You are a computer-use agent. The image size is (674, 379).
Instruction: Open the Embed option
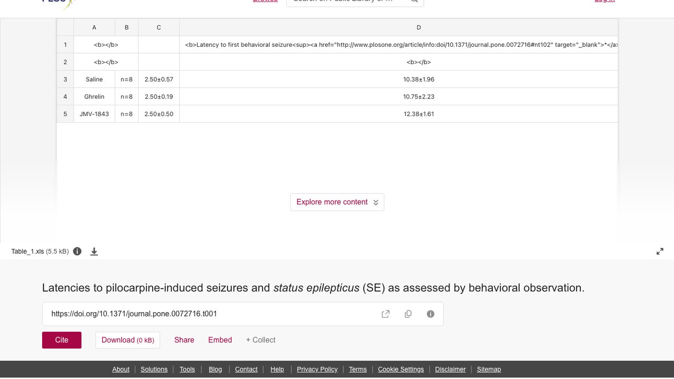tap(220, 340)
